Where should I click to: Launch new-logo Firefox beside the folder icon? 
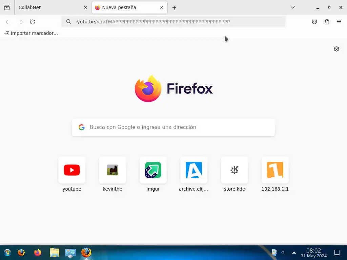[38, 253]
